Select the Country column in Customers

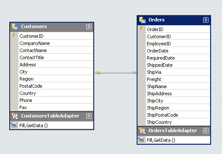56,93
